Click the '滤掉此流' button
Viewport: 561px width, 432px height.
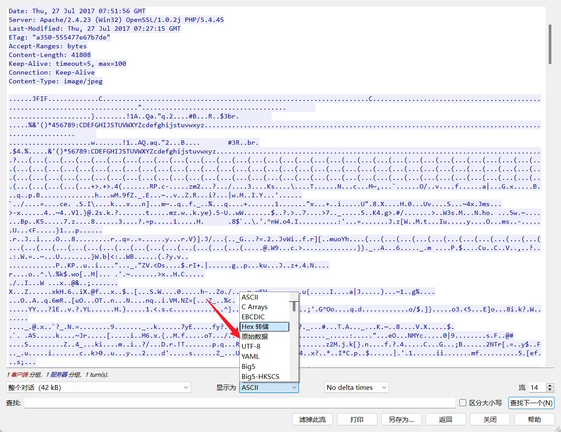312,420
